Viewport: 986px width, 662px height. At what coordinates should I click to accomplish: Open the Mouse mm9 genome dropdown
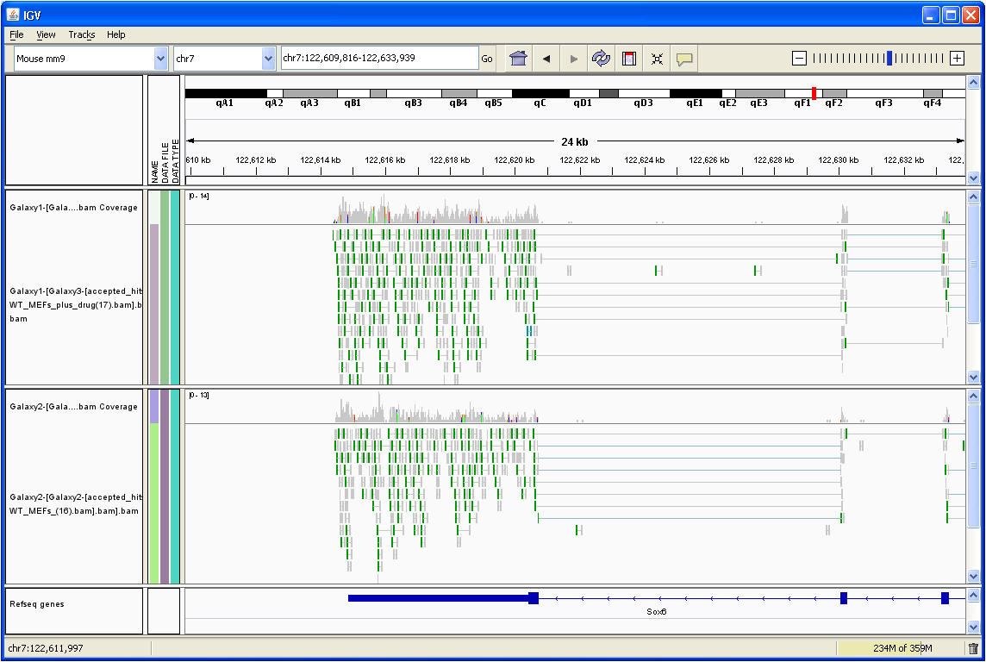pos(160,59)
